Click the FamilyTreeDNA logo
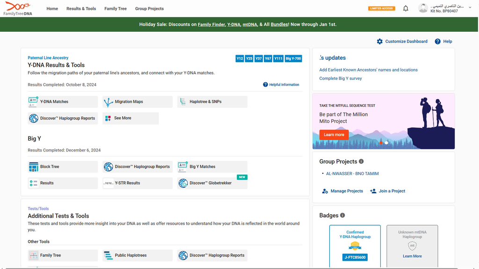This screenshot has width=479, height=269. [x=18, y=8]
